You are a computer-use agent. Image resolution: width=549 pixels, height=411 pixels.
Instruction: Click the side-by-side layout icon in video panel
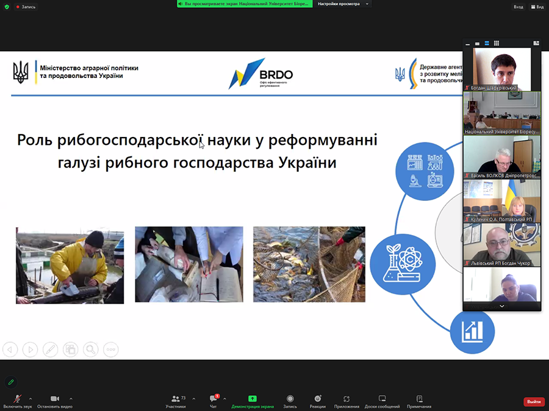(x=536, y=43)
